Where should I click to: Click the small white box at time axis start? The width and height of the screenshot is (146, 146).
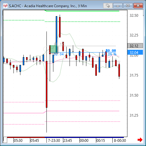tap(5, 140)
